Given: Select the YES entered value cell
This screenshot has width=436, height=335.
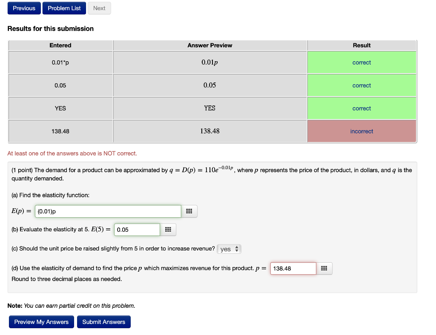Looking at the screenshot, I should pos(60,108).
